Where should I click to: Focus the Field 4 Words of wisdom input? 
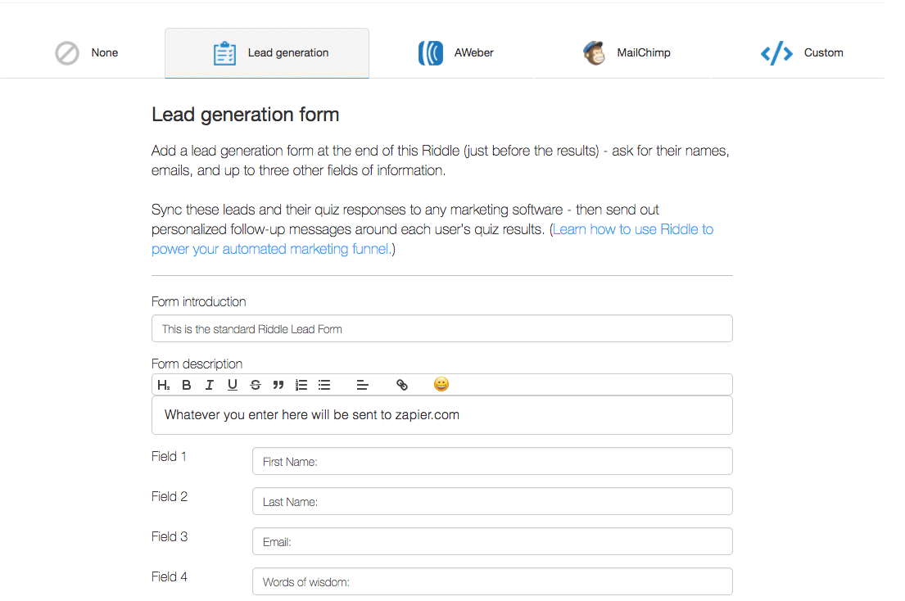pos(492,581)
